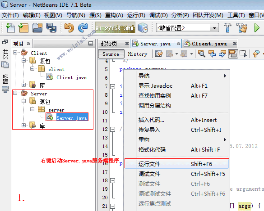This screenshot has height=211, width=264.
Task: Choose 调试文件 from the context menu
Action: coord(177,174)
